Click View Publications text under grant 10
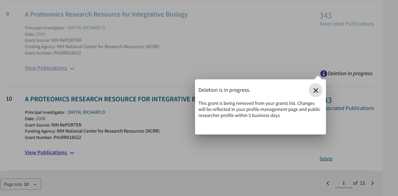The width and height of the screenshot is (398, 196). click(x=46, y=153)
